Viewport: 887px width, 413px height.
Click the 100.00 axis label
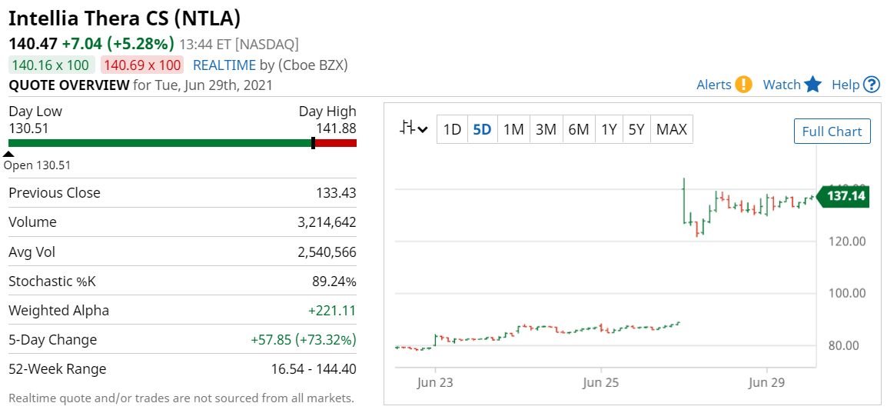pos(845,294)
